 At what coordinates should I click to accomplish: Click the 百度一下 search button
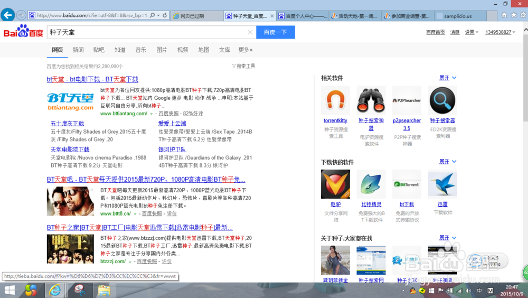click(x=276, y=32)
